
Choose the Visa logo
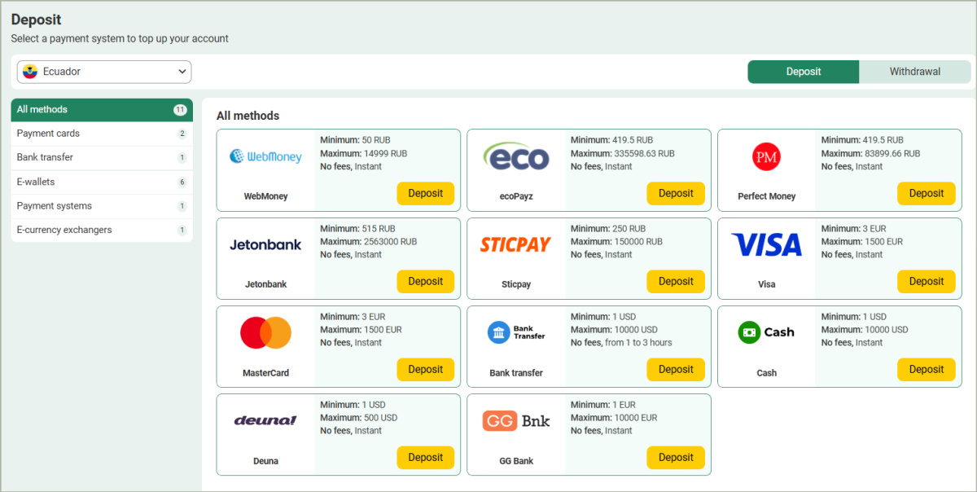(766, 244)
